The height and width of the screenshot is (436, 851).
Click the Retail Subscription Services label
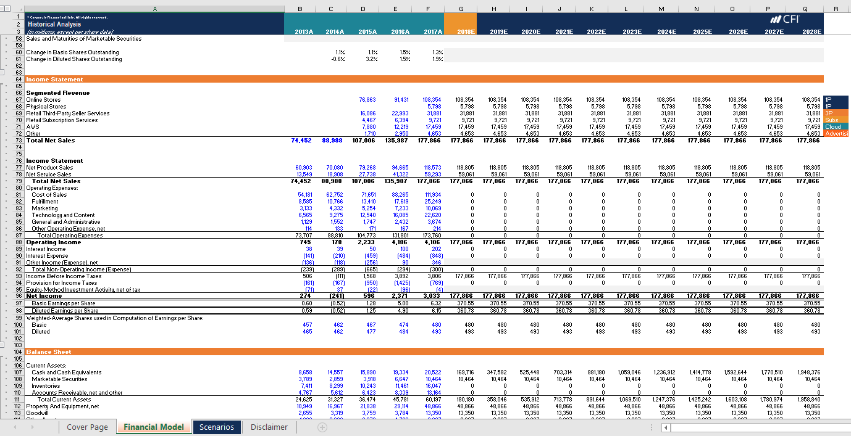[62, 120]
